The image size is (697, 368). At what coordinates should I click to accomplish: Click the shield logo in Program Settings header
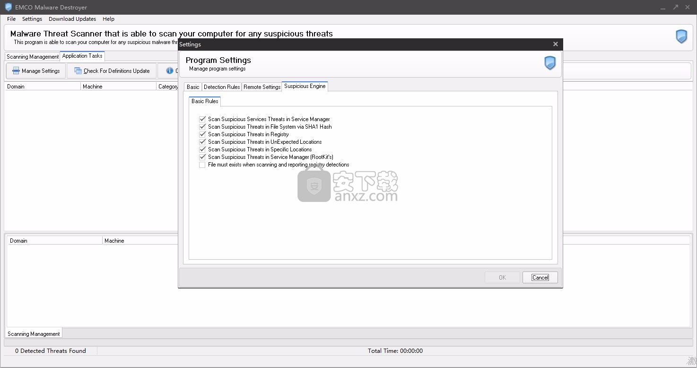[x=550, y=63]
